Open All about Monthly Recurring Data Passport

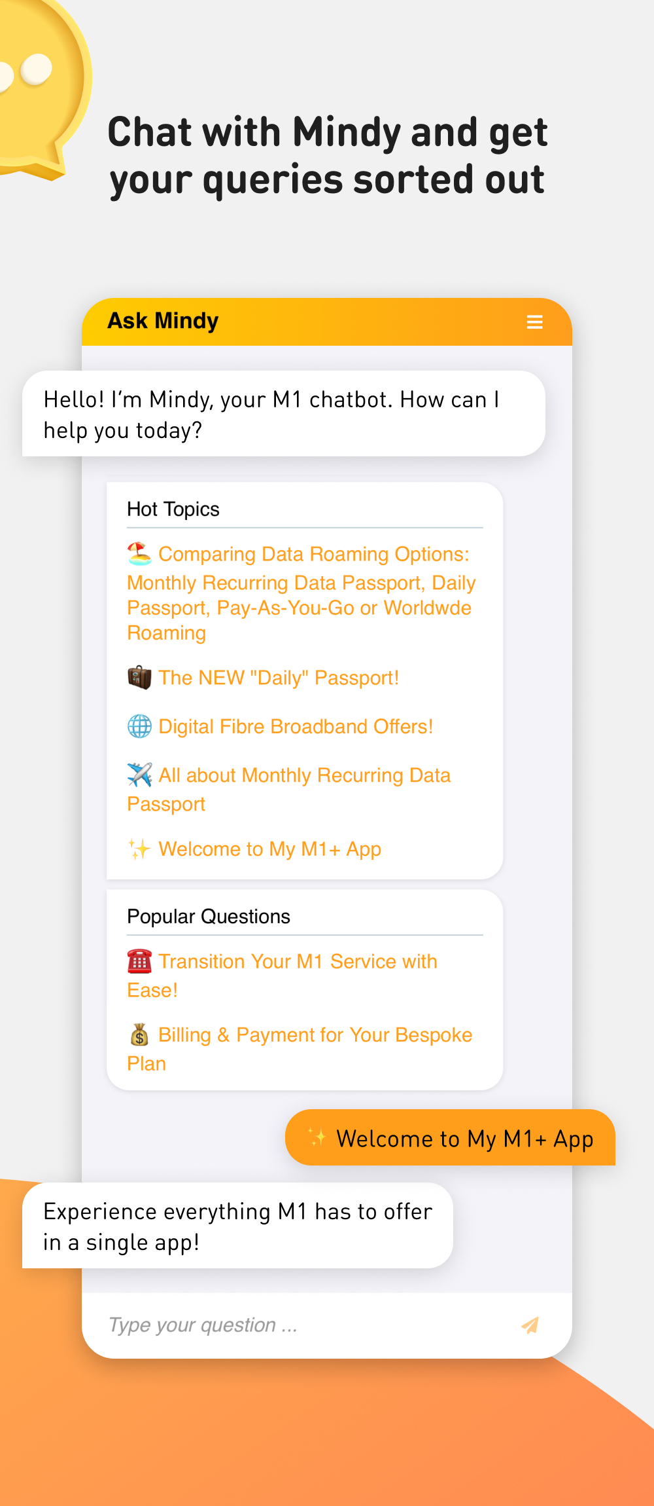(x=304, y=776)
